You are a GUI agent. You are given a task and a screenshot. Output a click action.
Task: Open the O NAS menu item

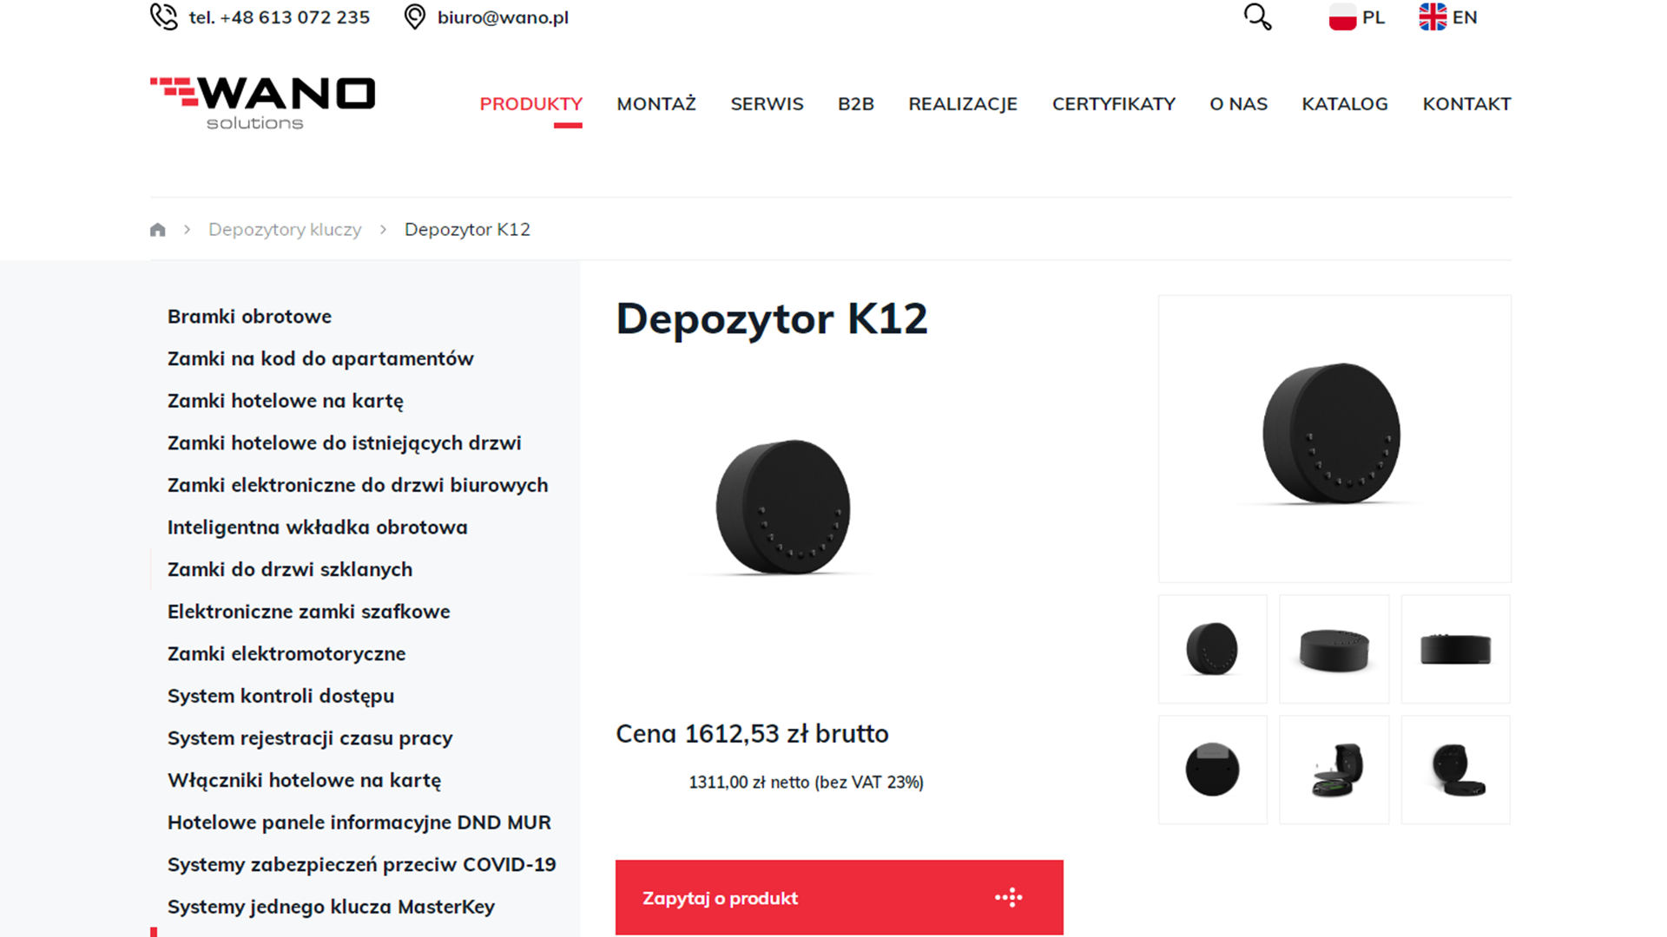tap(1239, 104)
